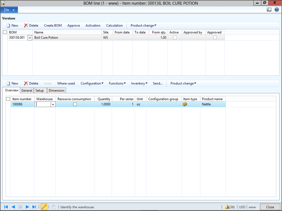Click the USD currency indicator
This screenshot has height=211, width=282.
tap(242, 207)
